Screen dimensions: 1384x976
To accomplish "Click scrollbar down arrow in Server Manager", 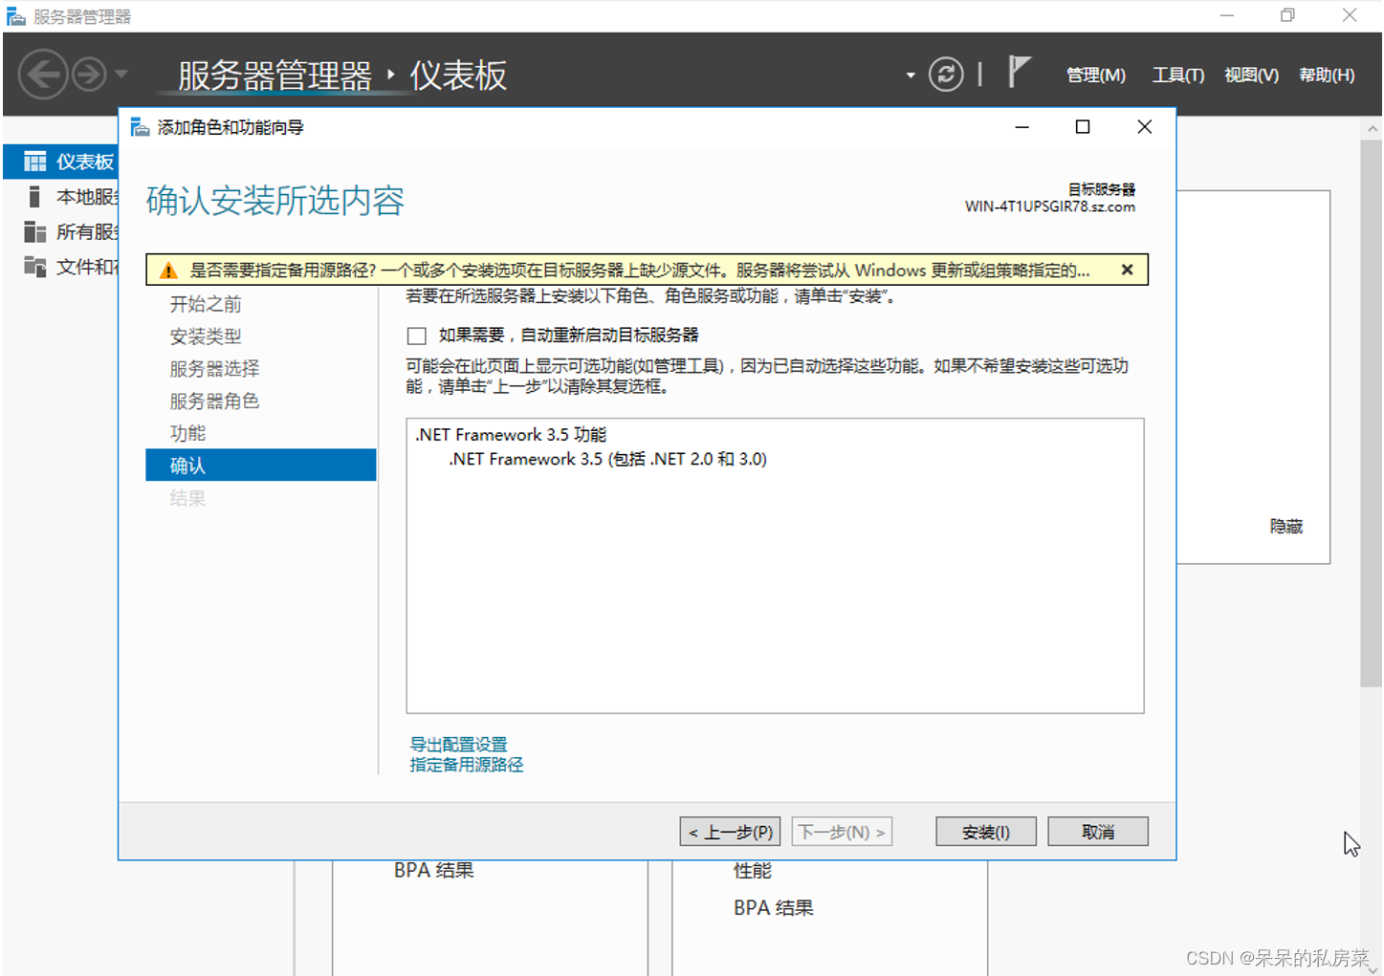I will 1373,968.
